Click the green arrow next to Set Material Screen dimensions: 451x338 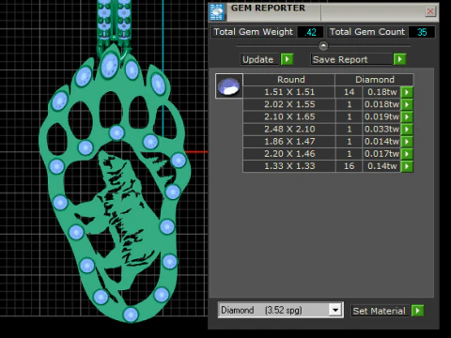tap(417, 311)
